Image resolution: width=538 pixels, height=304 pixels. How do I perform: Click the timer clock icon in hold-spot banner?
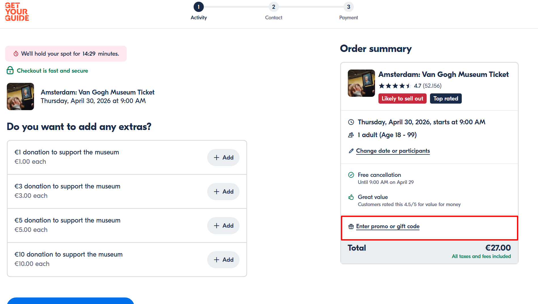16,53
